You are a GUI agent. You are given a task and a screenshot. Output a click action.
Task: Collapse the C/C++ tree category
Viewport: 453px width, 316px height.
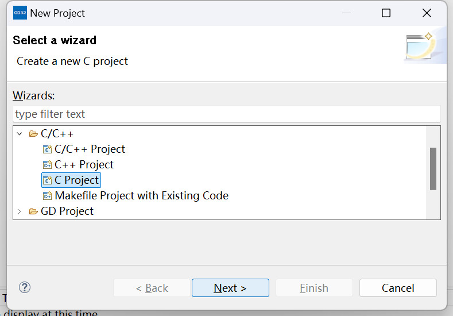tap(20, 134)
